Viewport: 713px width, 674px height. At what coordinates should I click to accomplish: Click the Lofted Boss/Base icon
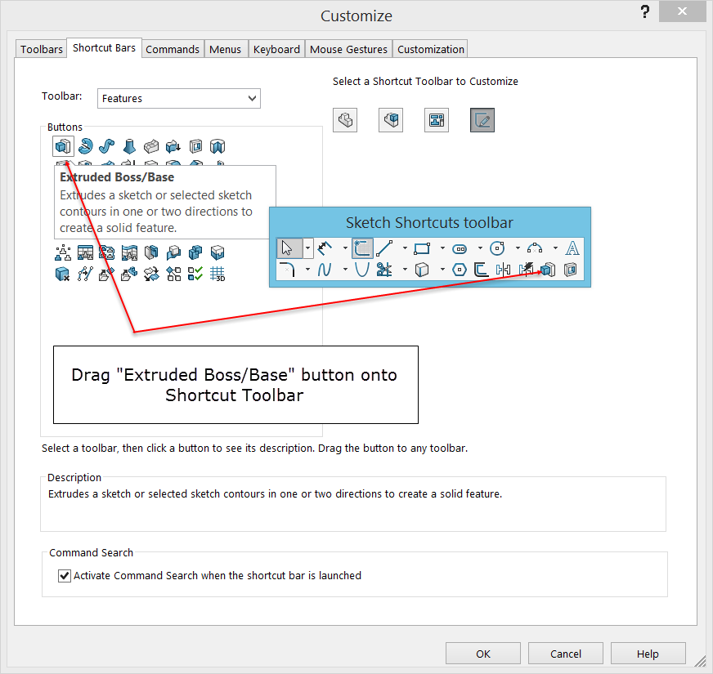(x=129, y=146)
